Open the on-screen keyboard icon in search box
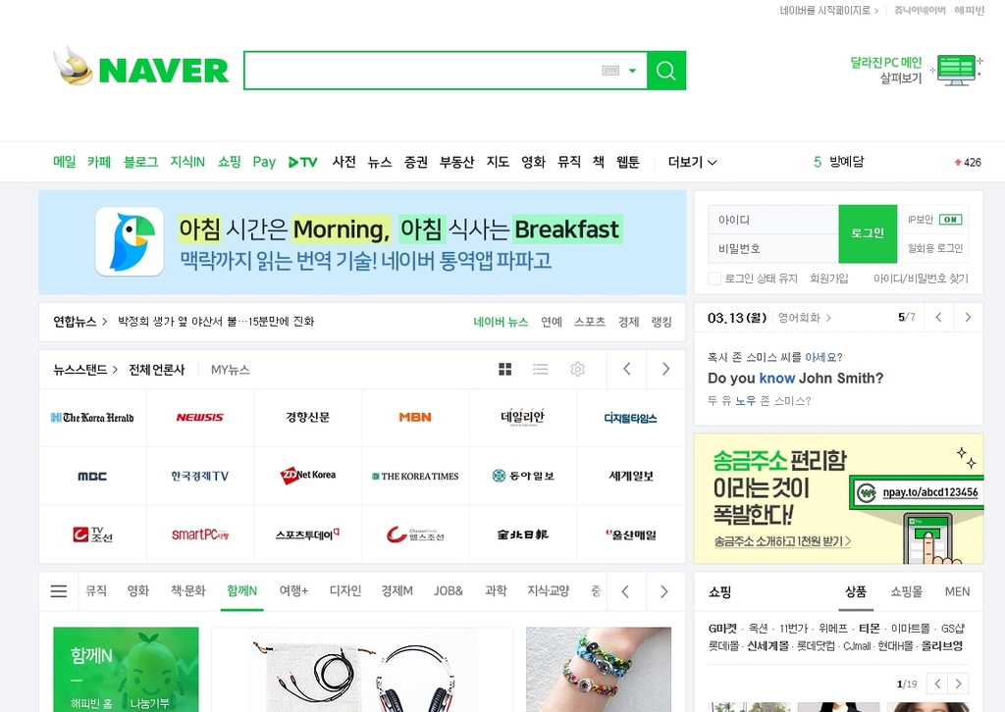Screen dimensions: 1005x712 coord(610,71)
